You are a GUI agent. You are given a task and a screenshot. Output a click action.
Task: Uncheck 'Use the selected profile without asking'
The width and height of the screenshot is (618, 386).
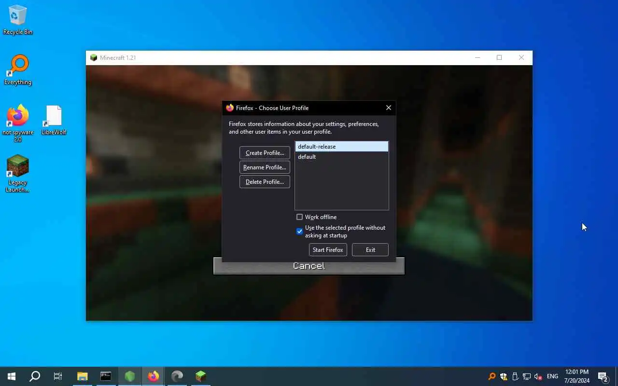coord(299,232)
